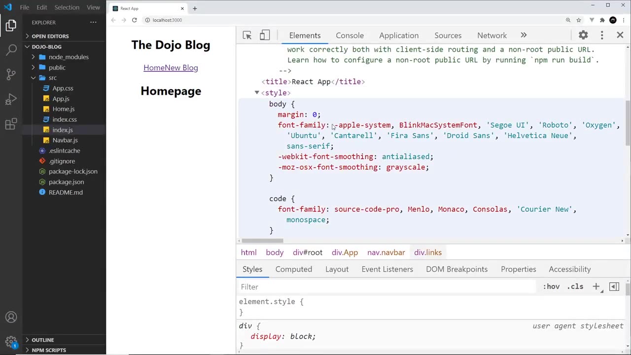Open the browser extensions puzzle icon
The height and width of the screenshot is (355, 631).
click(x=602, y=20)
